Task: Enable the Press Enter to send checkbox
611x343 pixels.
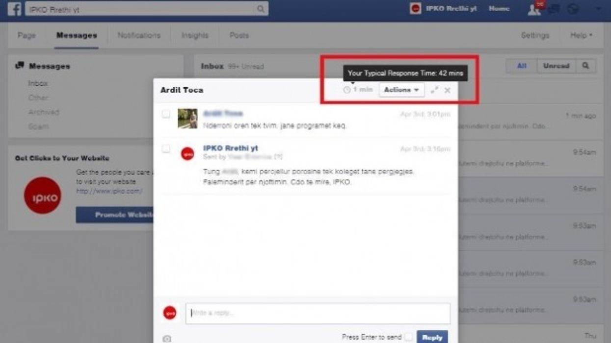Action: [408, 337]
